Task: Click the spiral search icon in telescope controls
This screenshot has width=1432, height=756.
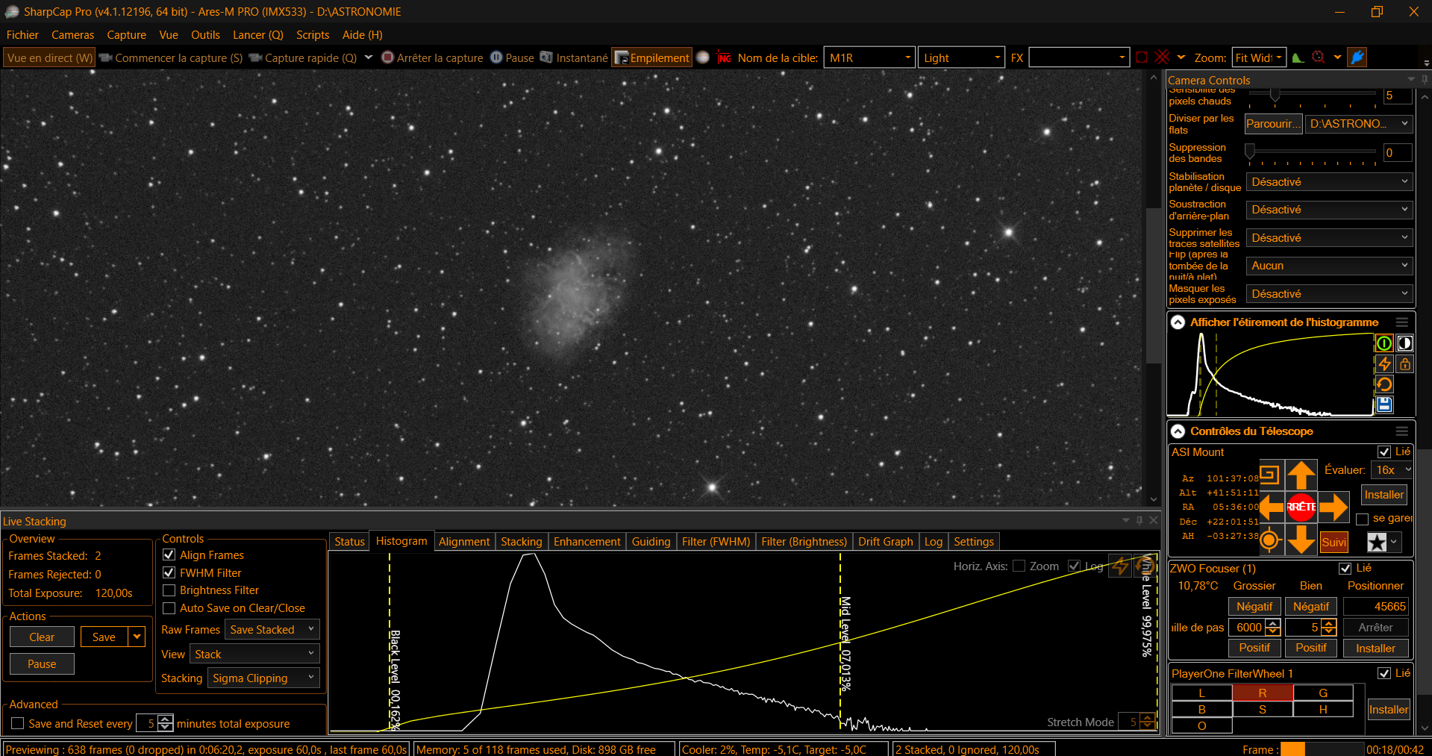Action: (1270, 475)
